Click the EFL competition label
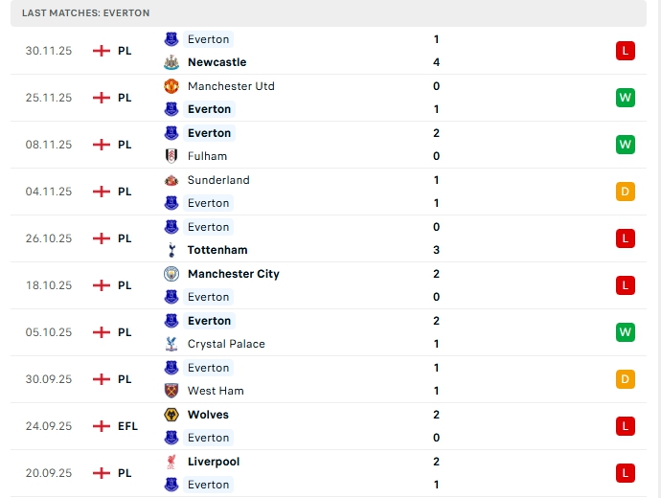The width and height of the screenshot is (661, 498). [x=127, y=426]
